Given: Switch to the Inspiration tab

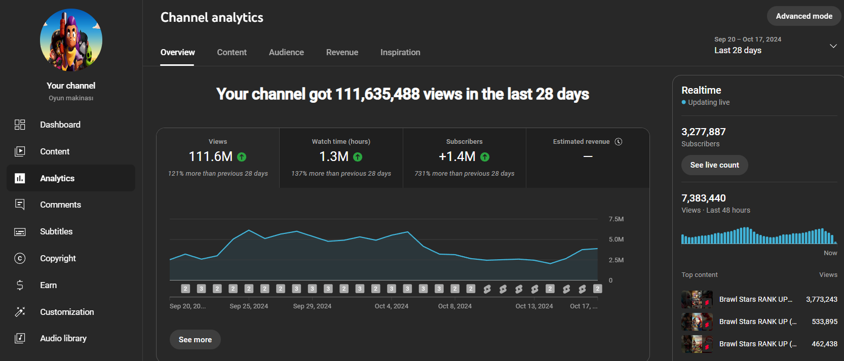Looking at the screenshot, I should coord(400,52).
